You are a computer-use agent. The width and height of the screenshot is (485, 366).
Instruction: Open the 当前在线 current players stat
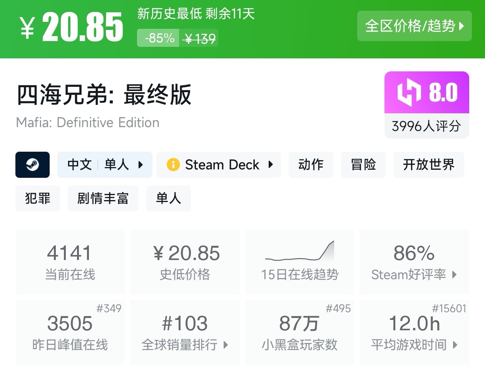[70, 262]
